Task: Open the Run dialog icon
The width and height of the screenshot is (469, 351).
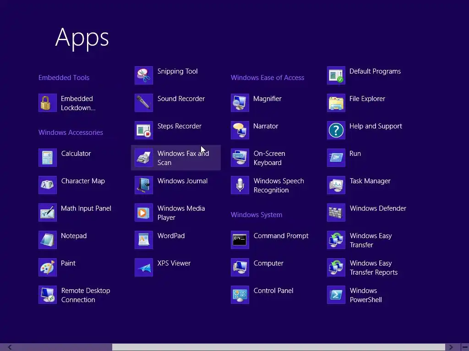Action: (x=336, y=158)
